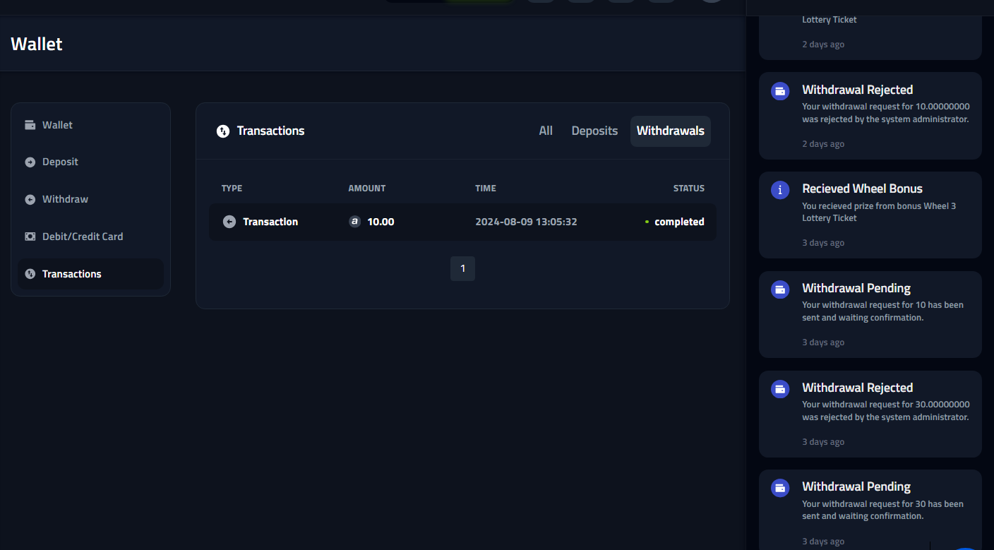Image resolution: width=994 pixels, height=550 pixels.
Task: Click the transaction row arrow icon
Action: 229,222
